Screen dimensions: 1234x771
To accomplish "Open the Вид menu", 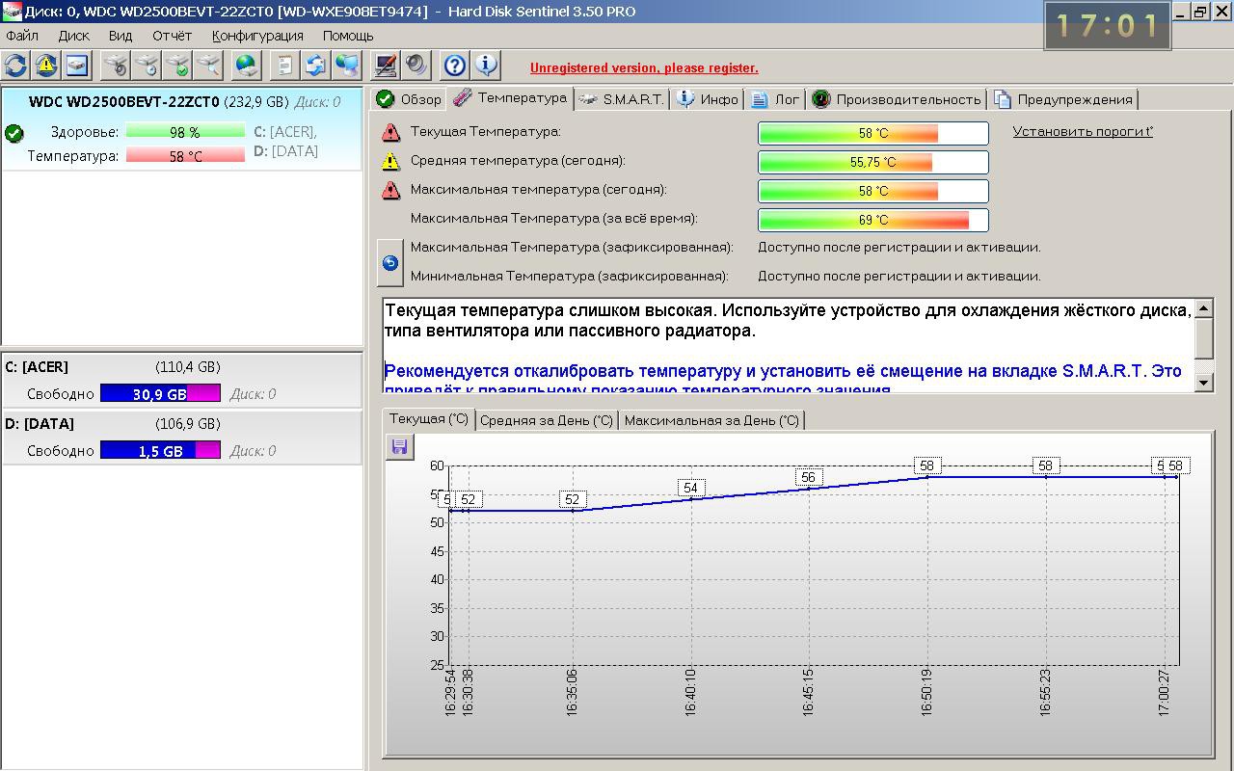I will click(x=121, y=36).
